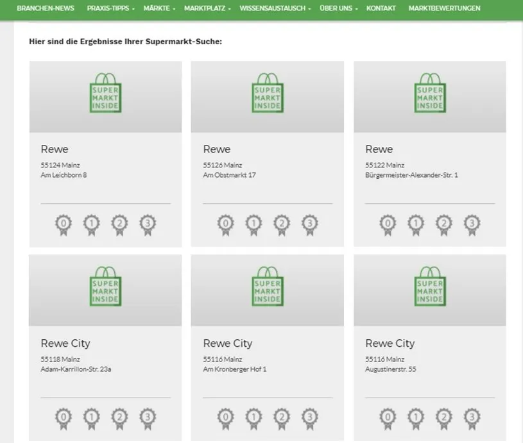Click rating badge 0 for Rewe Am Leichborn 8

(x=64, y=225)
